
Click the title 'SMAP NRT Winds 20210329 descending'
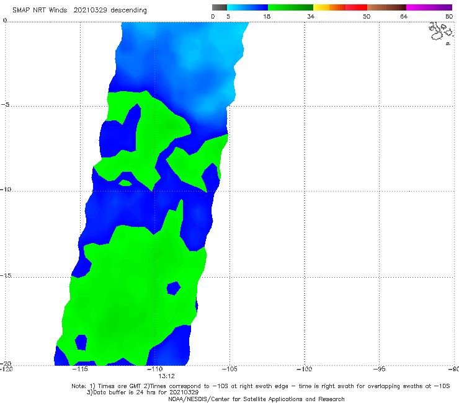[x=79, y=10]
